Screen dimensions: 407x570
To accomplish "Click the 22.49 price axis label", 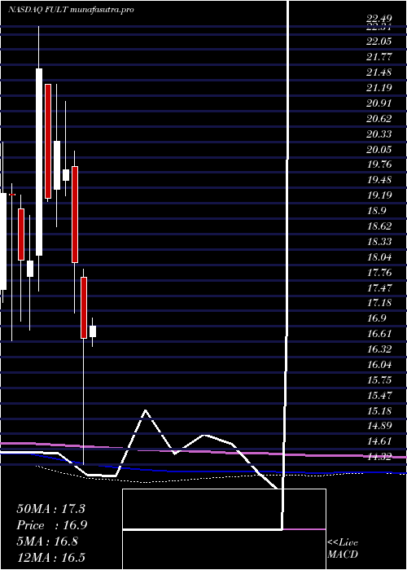I will pos(379,19).
